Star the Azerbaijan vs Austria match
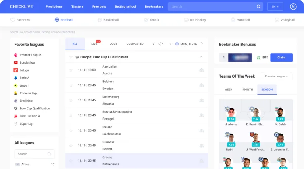Viewport: 304px width, 169px height. [x=71, y=70]
